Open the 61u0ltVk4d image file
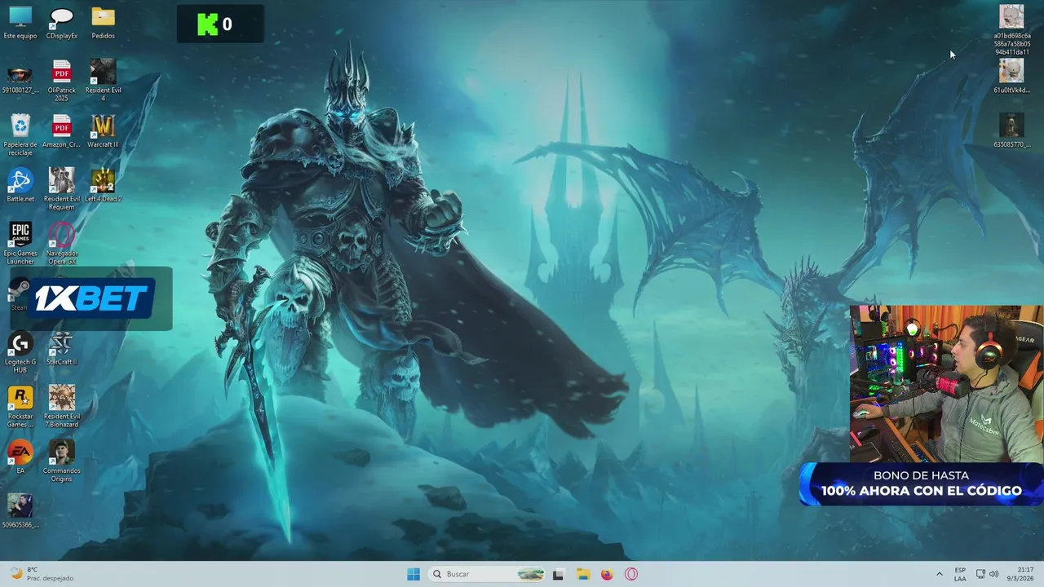 click(1011, 77)
